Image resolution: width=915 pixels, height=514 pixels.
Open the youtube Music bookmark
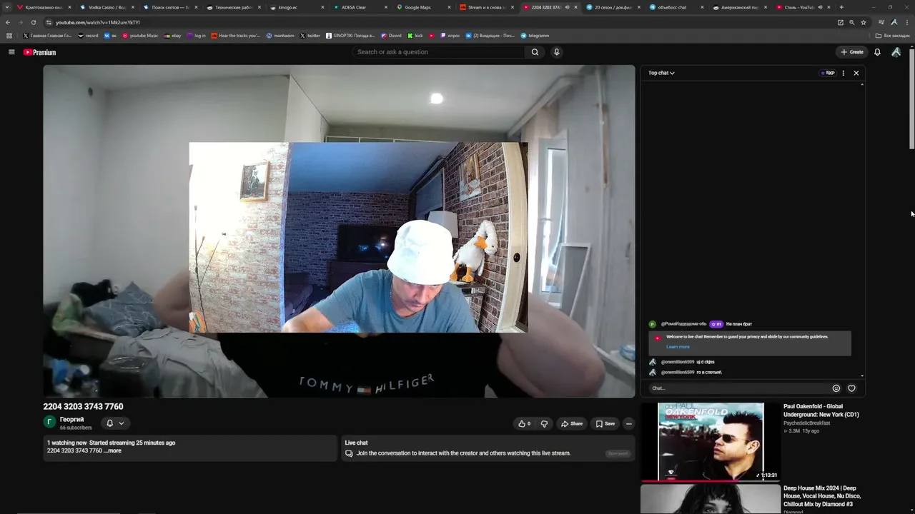coord(140,36)
